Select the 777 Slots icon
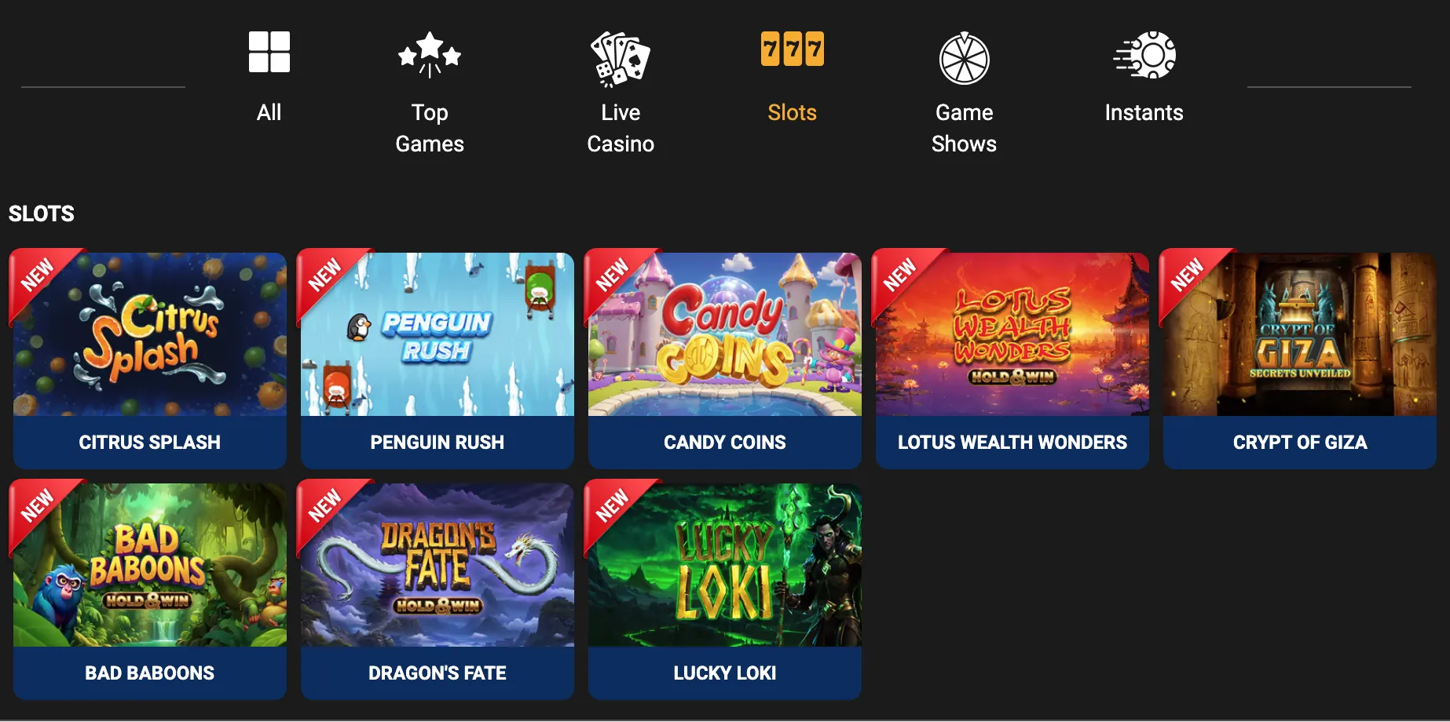The width and height of the screenshot is (1450, 722). pos(793,49)
